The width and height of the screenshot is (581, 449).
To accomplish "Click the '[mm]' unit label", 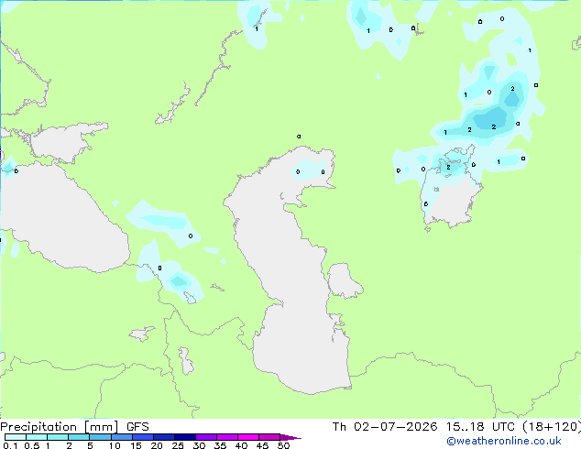I will point(101,427).
